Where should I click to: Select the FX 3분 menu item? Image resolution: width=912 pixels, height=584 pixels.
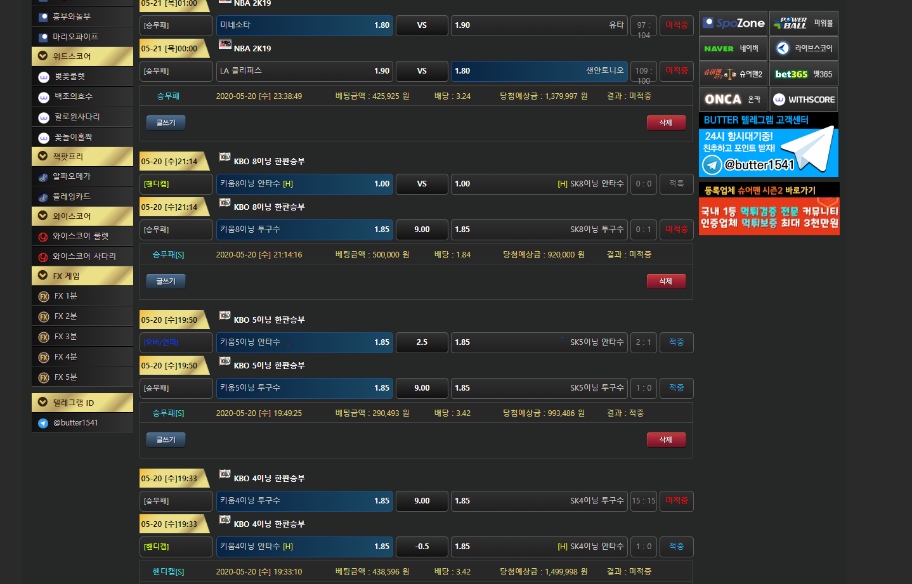point(65,337)
